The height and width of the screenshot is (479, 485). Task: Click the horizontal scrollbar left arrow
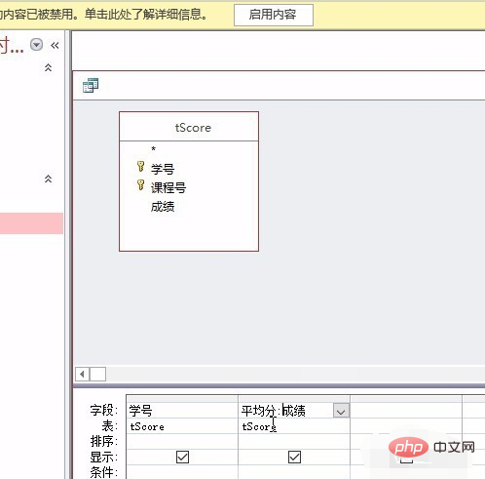[83, 374]
